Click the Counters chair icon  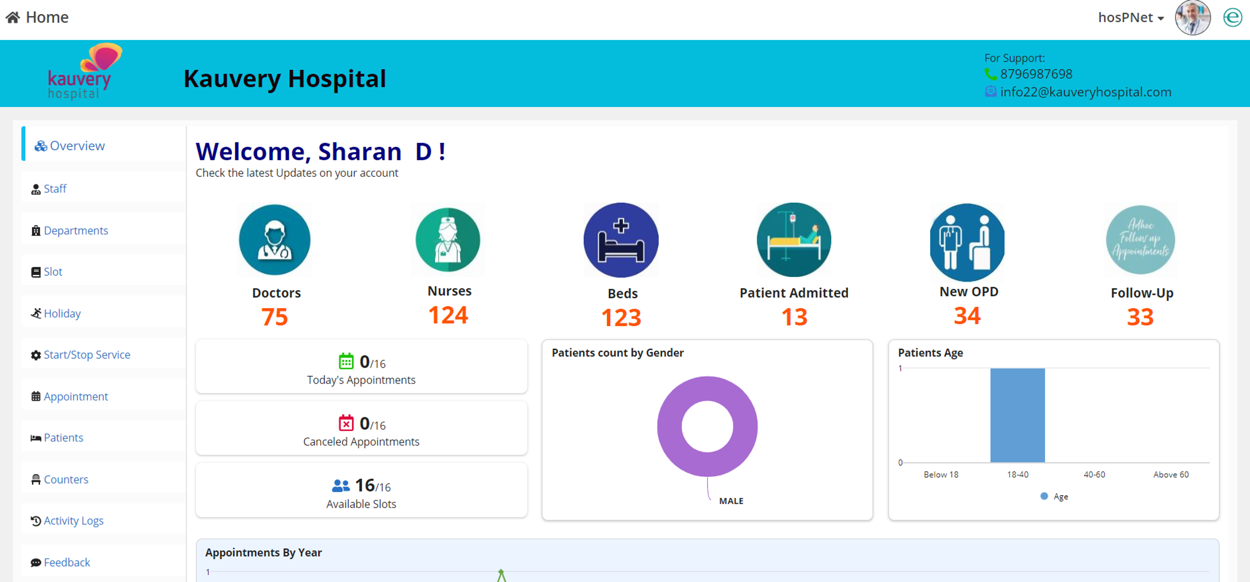pos(36,479)
